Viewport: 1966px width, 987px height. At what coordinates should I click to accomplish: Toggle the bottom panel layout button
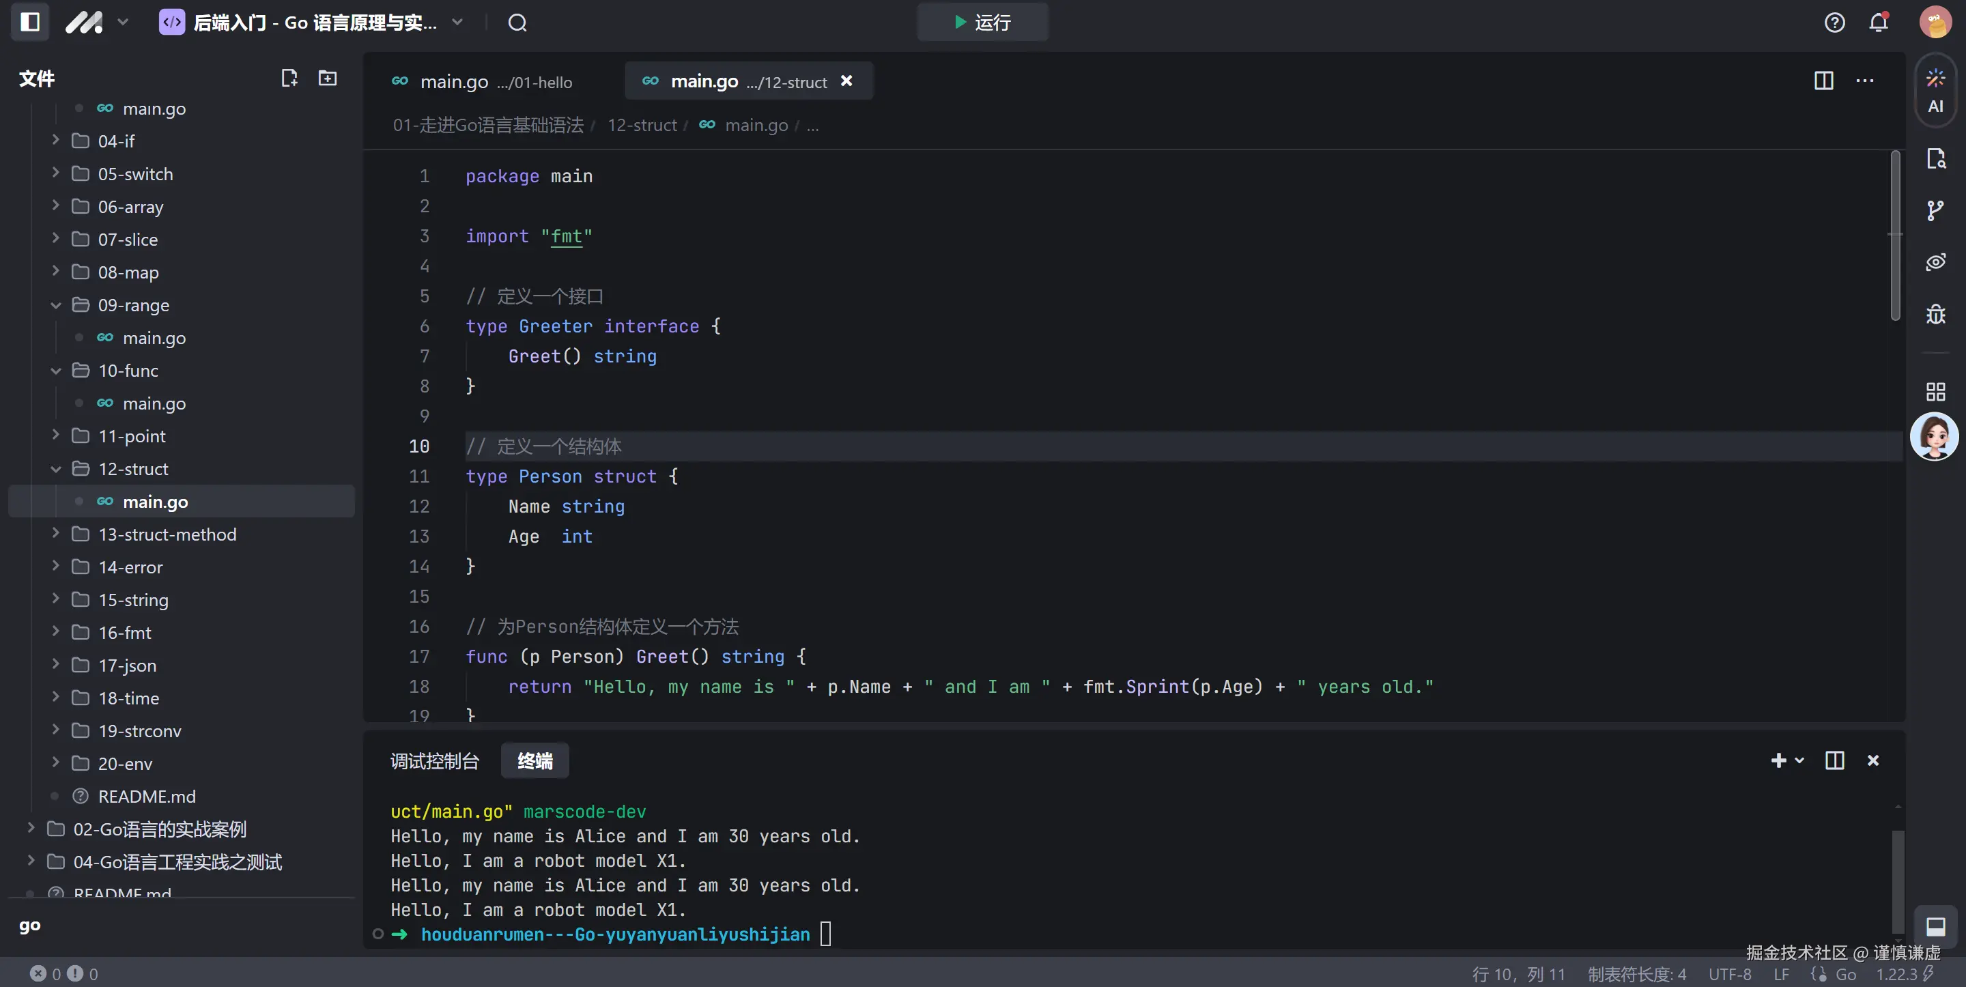click(x=1935, y=926)
